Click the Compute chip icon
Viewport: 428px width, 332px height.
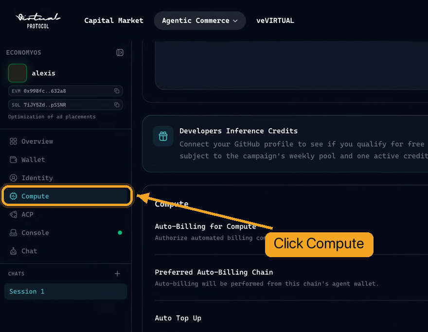pyautogui.click(x=14, y=196)
